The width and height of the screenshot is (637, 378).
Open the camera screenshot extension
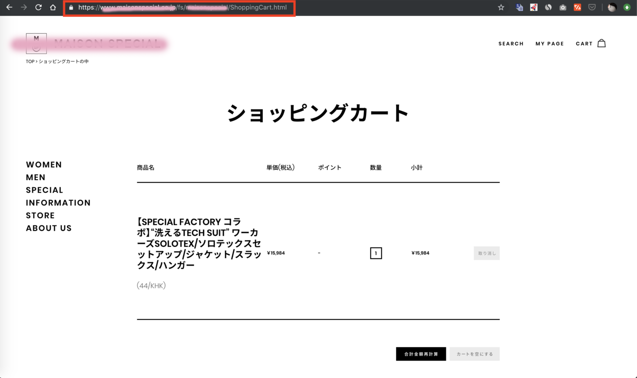pos(563,7)
